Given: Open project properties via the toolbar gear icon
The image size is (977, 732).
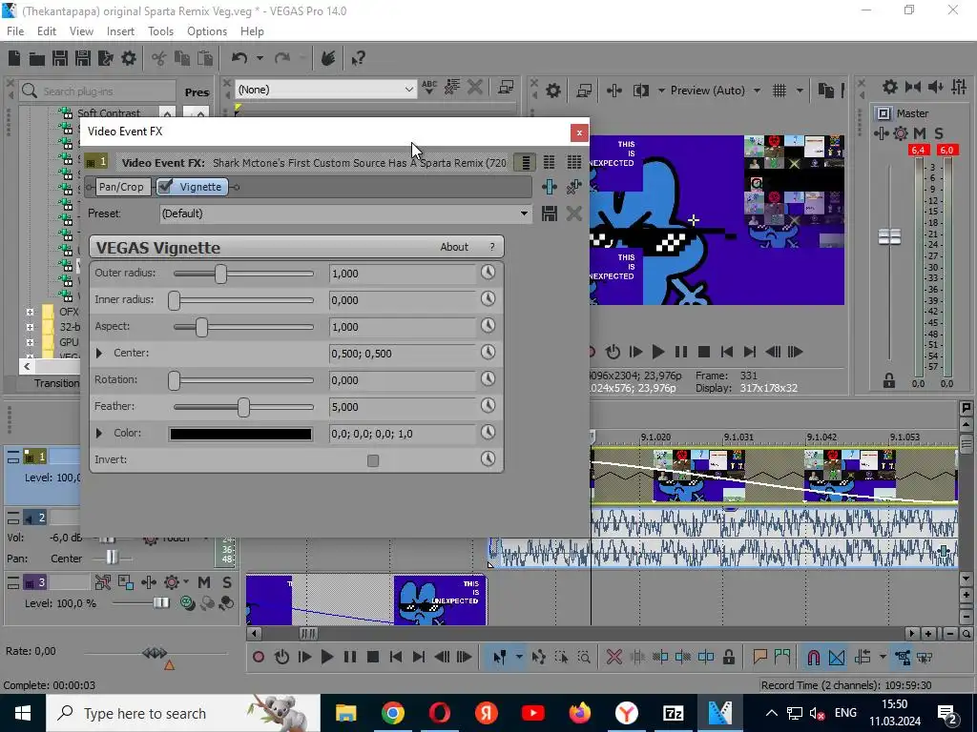Looking at the screenshot, I should (x=129, y=58).
